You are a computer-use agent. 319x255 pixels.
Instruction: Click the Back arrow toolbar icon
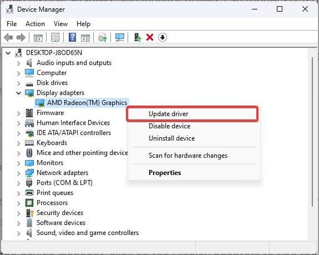8,37
